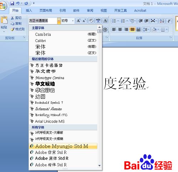178x172 pixels.
Task: Open the 视图 ribbon tab
Action: [x=104, y=10]
